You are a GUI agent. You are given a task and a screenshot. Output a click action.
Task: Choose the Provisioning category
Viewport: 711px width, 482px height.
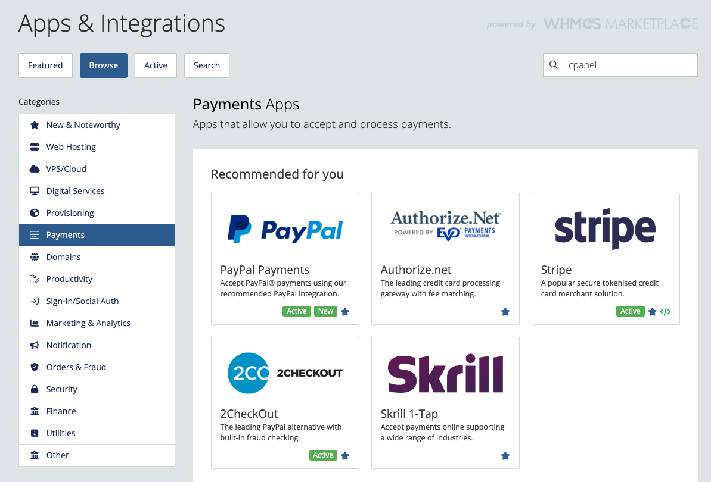97,212
